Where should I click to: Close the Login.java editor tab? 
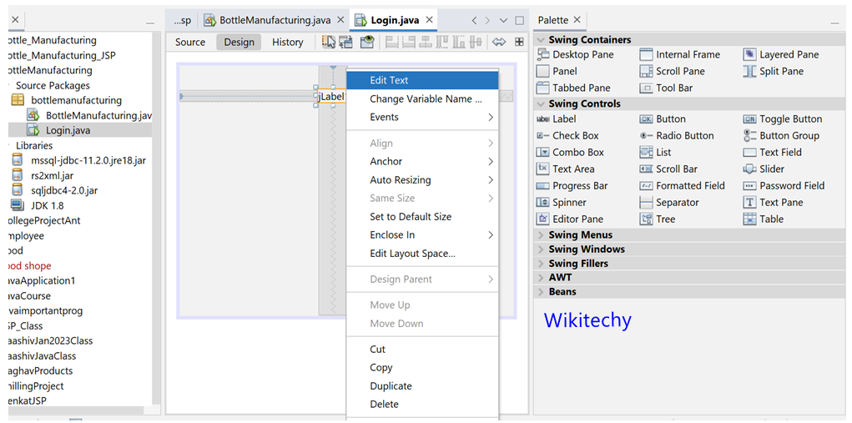coord(429,20)
